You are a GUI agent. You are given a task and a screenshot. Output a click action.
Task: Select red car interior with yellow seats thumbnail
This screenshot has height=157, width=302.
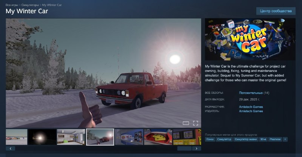(158, 137)
